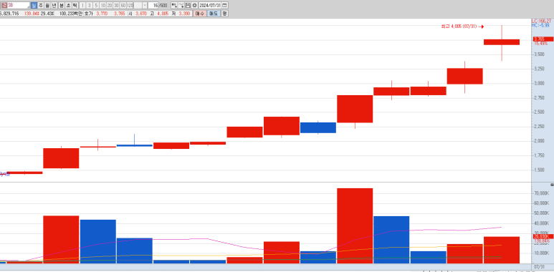The height and width of the screenshot is (272, 554).
Task: Choose the 60 interval button
Action: (x=123, y=5)
